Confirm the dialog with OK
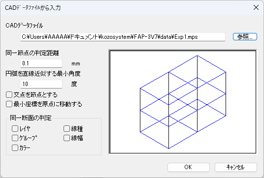The width and height of the screenshot is (264, 178). pos(189,167)
